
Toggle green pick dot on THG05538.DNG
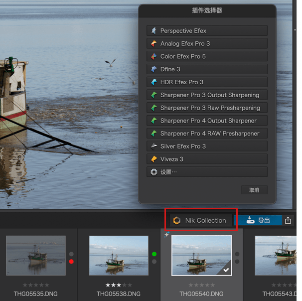pyautogui.click(x=154, y=254)
